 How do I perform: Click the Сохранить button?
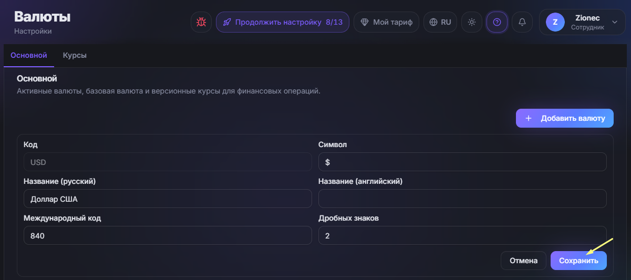tap(578, 261)
